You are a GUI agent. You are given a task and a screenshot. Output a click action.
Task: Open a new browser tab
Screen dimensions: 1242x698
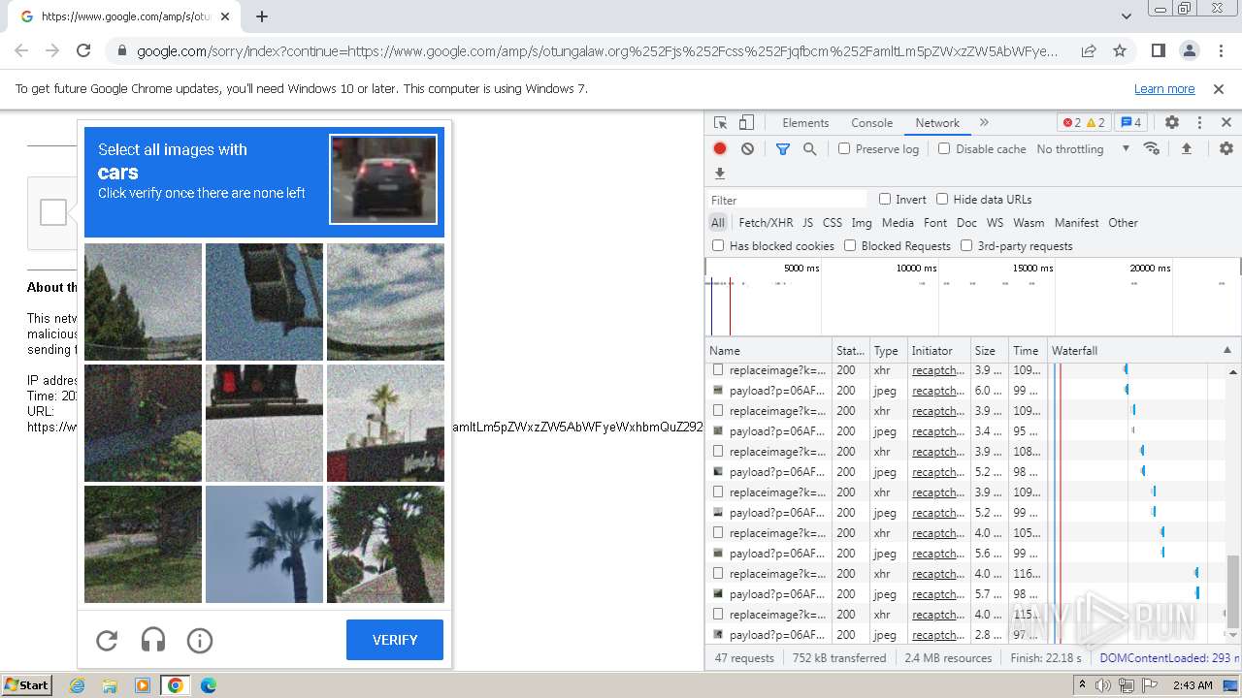[262, 16]
